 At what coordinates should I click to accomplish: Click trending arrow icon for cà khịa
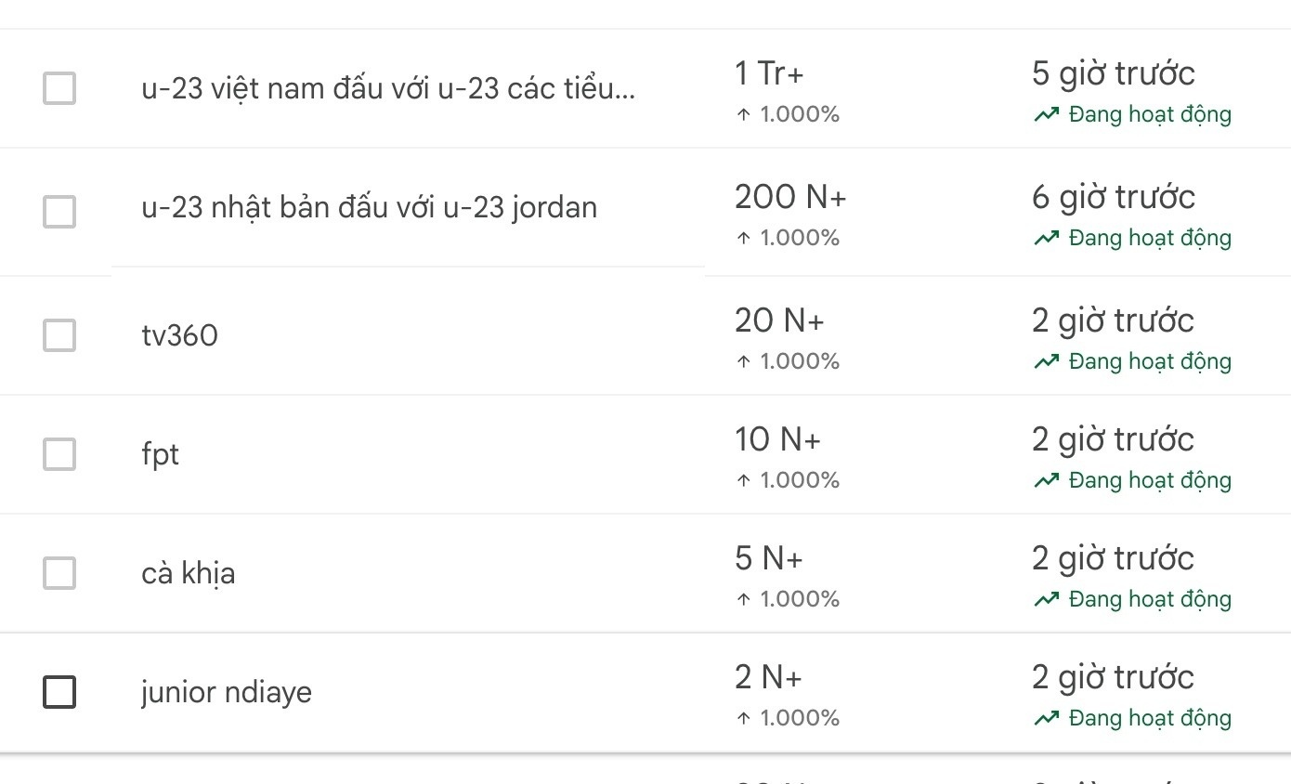(1046, 599)
